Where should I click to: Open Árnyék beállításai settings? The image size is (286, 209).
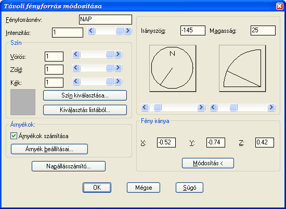pos(49,149)
